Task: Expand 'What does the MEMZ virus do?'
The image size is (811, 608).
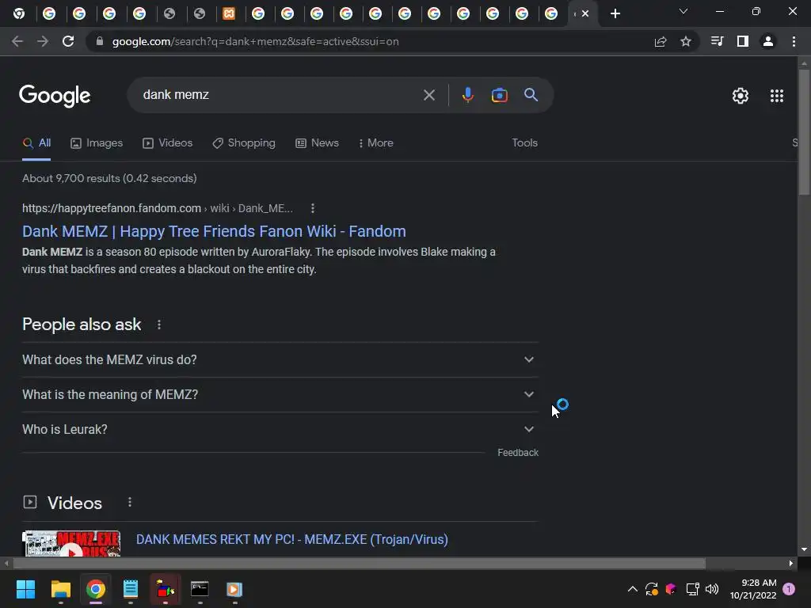Action: (280, 360)
